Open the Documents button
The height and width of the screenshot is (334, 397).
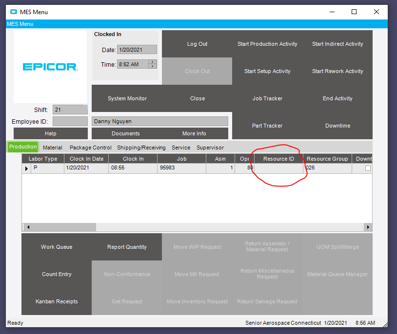pos(126,133)
